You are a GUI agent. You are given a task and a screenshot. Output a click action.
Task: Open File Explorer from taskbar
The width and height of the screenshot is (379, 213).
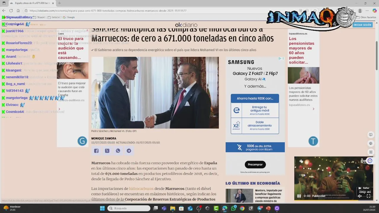[x=172, y=208]
